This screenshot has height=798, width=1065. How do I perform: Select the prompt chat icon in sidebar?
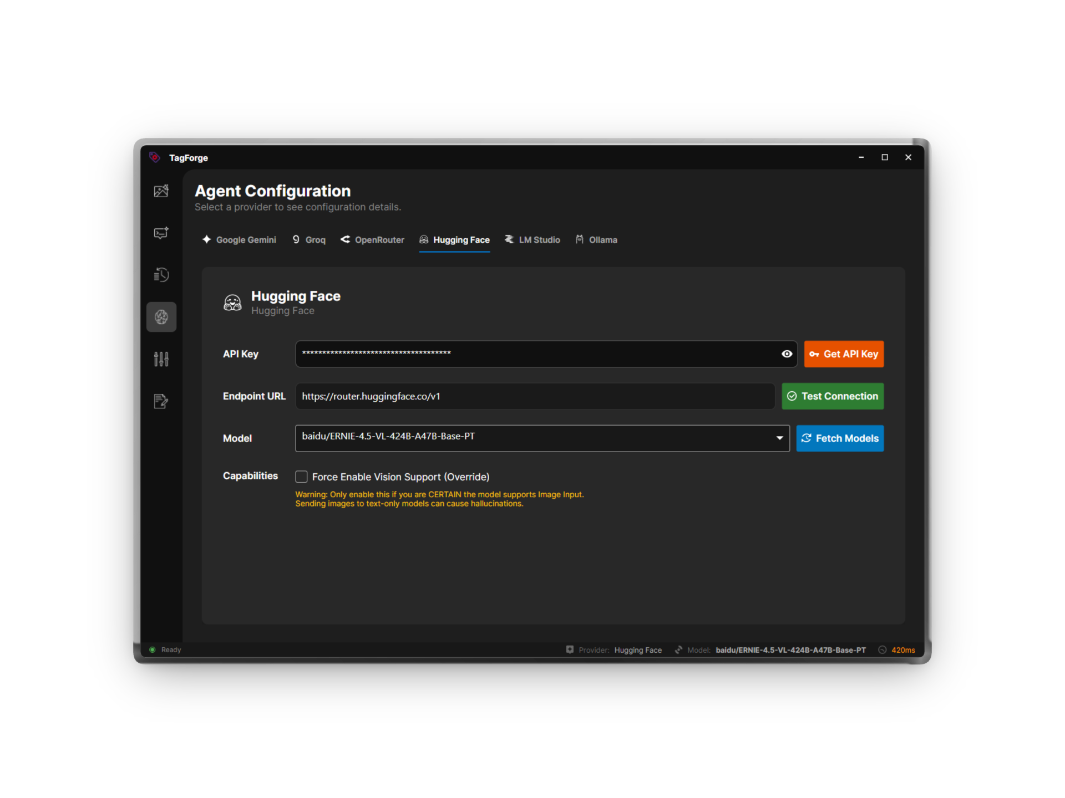(x=161, y=233)
